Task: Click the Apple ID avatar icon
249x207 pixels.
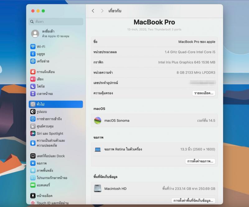Action: (x=35, y=34)
